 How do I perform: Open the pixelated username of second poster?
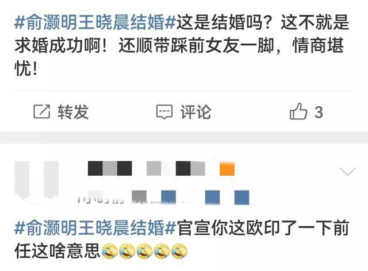coord(147,168)
